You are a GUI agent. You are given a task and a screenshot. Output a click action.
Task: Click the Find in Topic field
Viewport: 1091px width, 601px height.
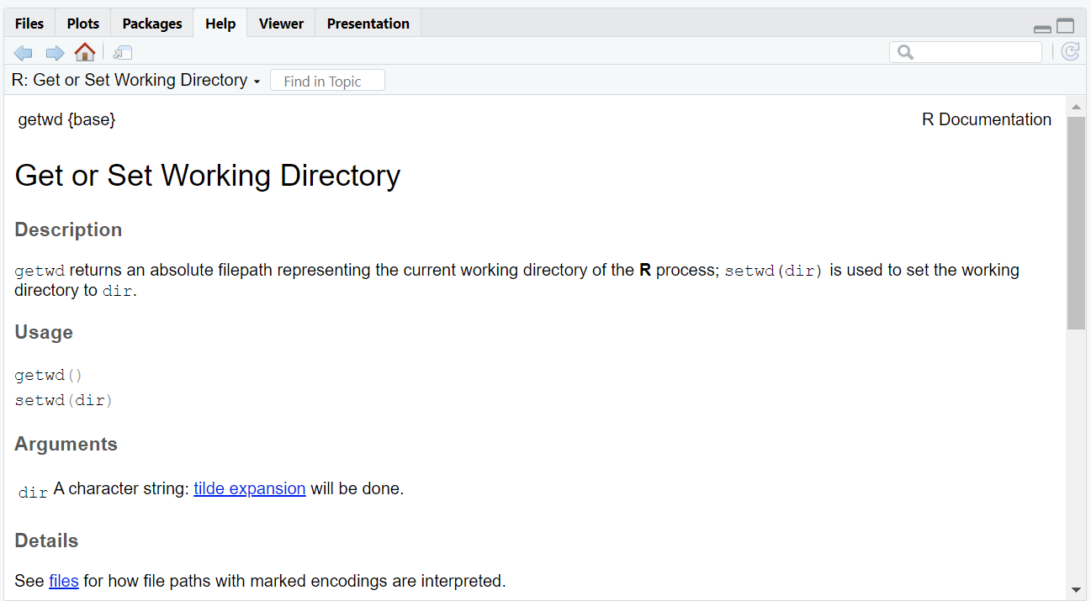pyautogui.click(x=327, y=81)
